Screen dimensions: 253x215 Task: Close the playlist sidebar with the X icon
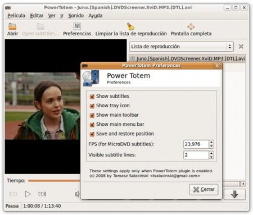tap(241, 47)
